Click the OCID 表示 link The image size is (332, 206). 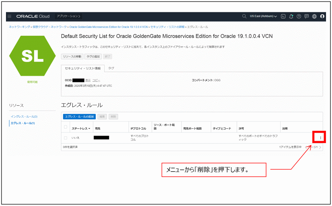coord(88,80)
